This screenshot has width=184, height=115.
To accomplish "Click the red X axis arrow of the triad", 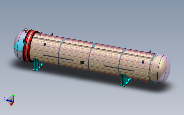I will click(x=11, y=104).
